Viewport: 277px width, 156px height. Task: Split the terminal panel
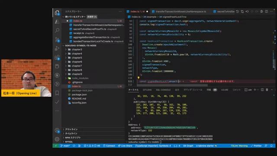(262, 90)
